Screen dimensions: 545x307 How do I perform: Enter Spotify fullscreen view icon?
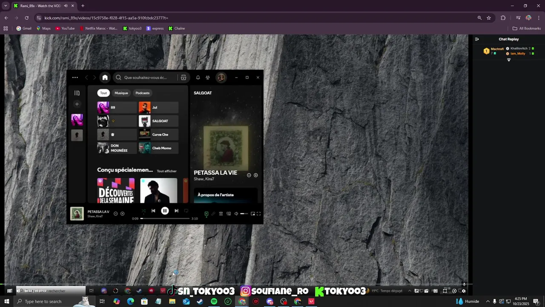click(258, 214)
